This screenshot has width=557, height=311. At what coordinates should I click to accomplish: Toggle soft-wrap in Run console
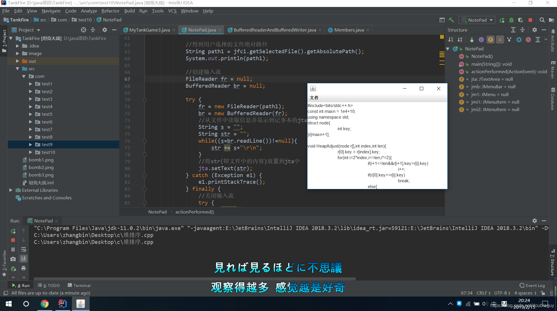(23, 249)
